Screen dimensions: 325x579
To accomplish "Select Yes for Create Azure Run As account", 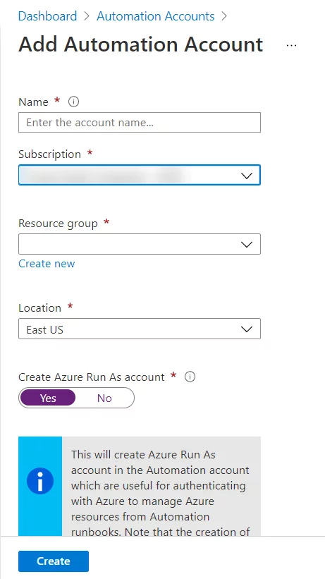I will coord(48,398).
